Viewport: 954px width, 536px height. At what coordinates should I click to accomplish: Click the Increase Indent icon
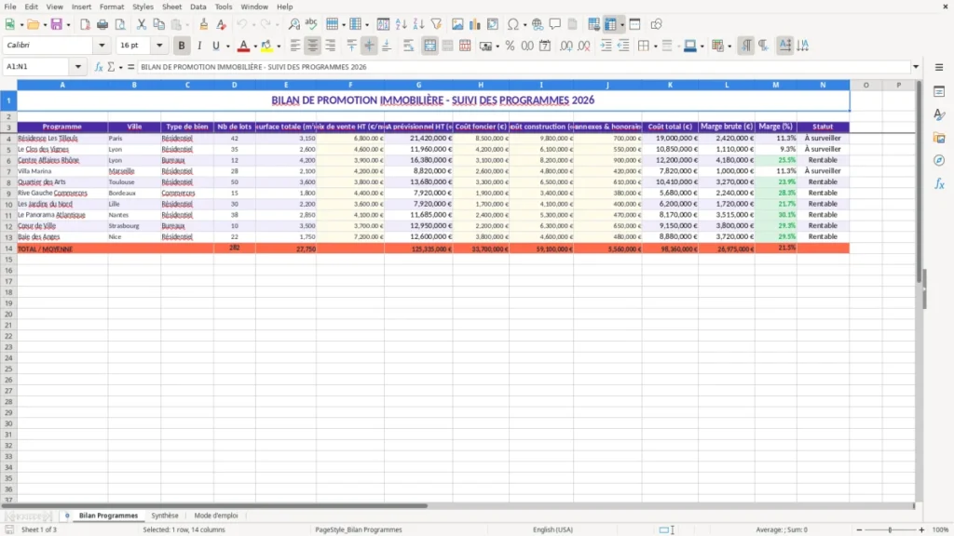click(x=606, y=46)
